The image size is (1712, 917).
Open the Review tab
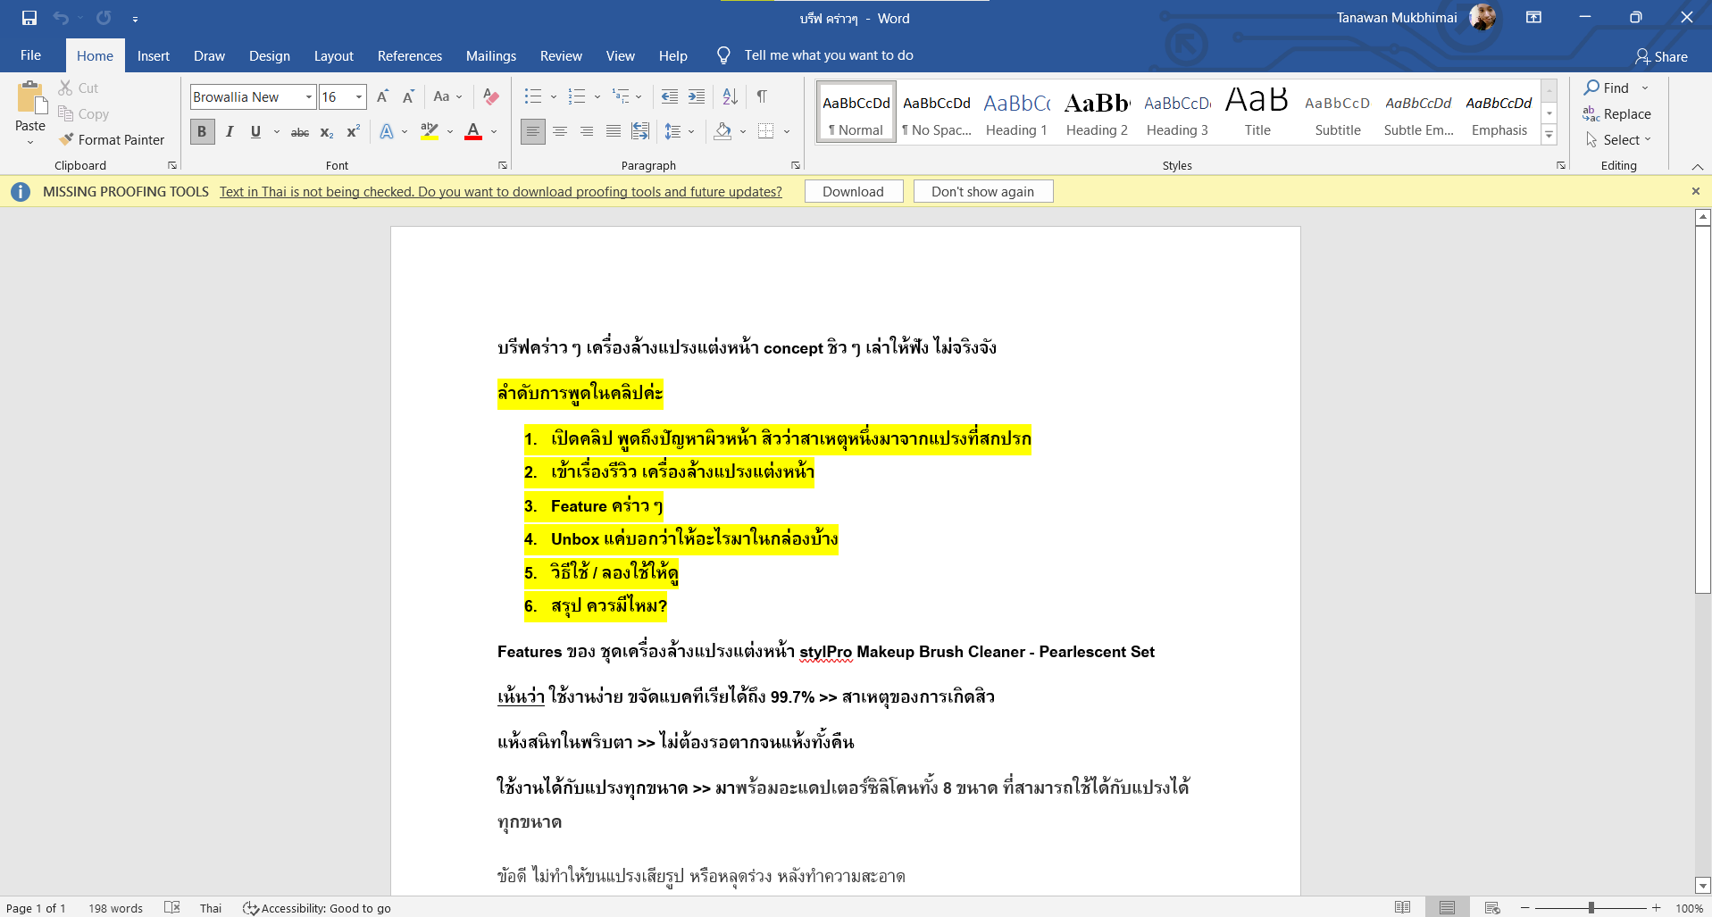pyautogui.click(x=561, y=55)
